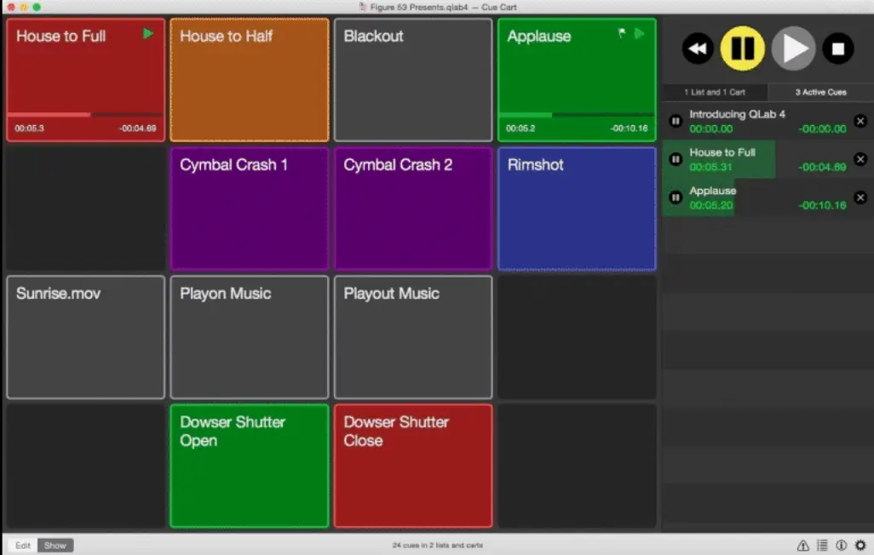Viewport: 874px width, 555px height.
Task: Trigger the Playout Music tile
Action: (x=413, y=337)
